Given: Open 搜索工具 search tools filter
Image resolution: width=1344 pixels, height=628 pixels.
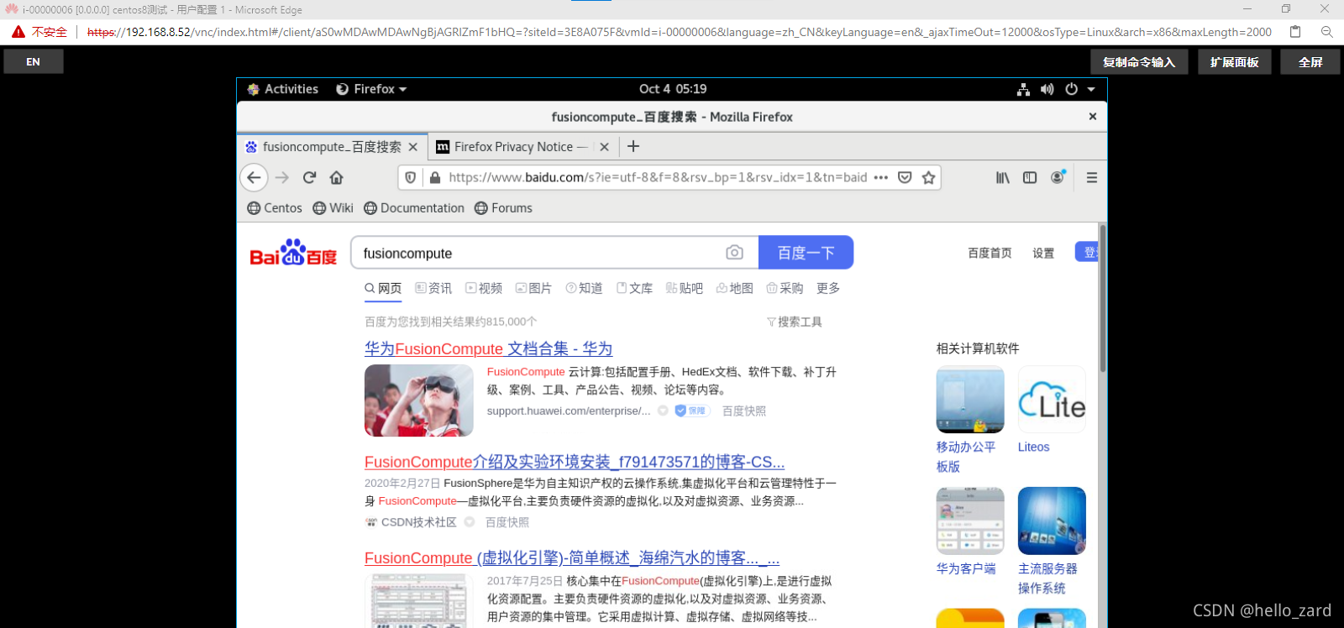Looking at the screenshot, I should [794, 322].
